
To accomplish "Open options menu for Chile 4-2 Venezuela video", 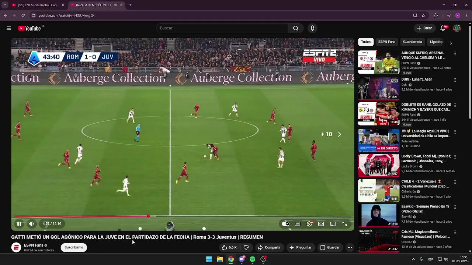I will tap(455, 182).
